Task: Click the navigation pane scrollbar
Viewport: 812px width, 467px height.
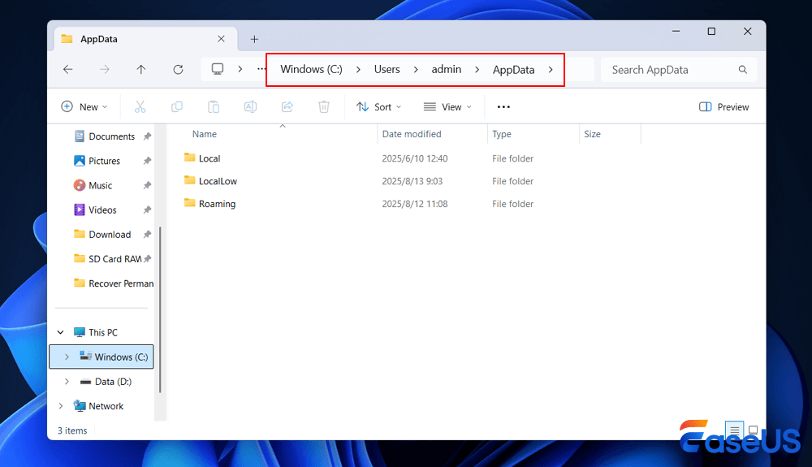Action: tap(160, 309)
